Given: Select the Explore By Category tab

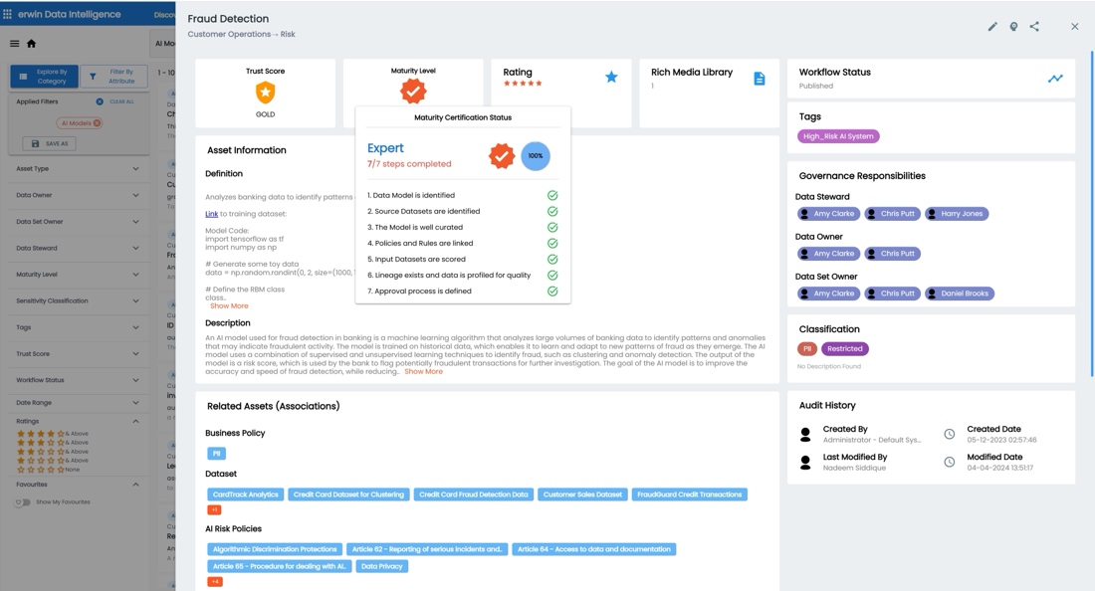Looking at the screenshot, I should coord(45,76).
